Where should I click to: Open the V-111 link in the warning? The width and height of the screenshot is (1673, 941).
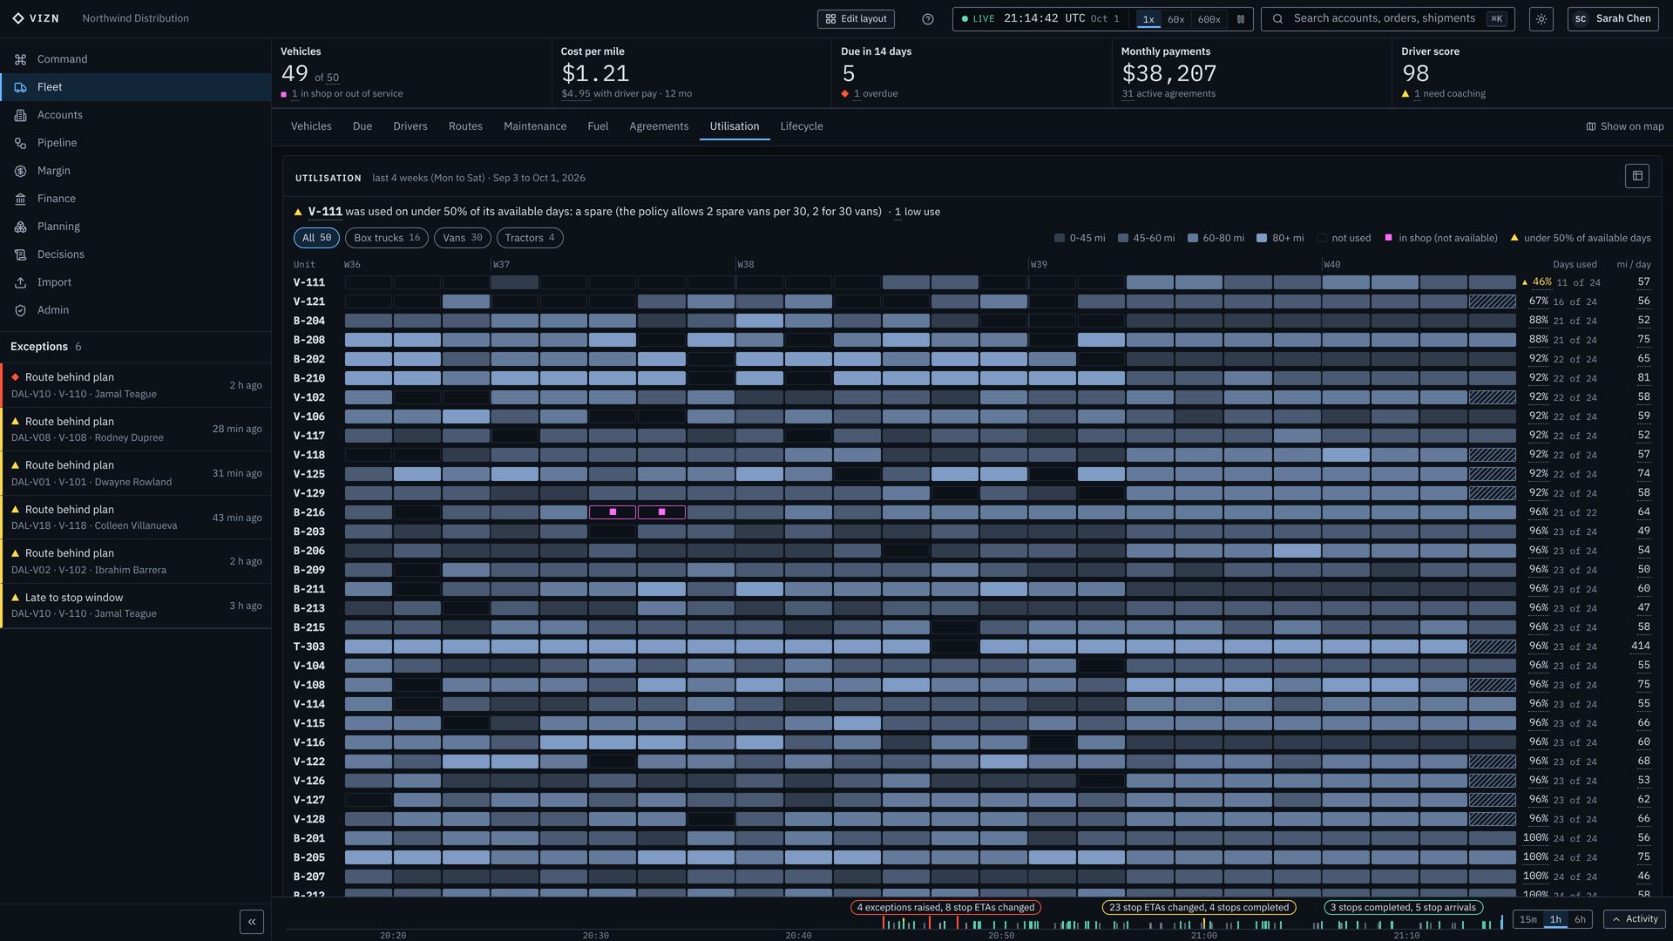[325, 212]
